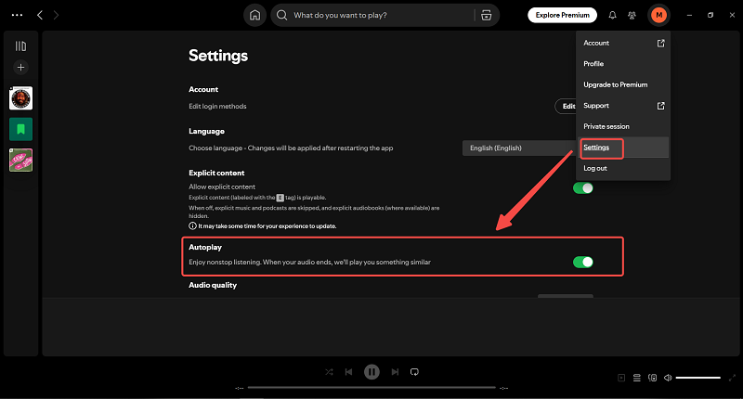Enable shuffle playback
743x399 pixels.
(329, 372)
